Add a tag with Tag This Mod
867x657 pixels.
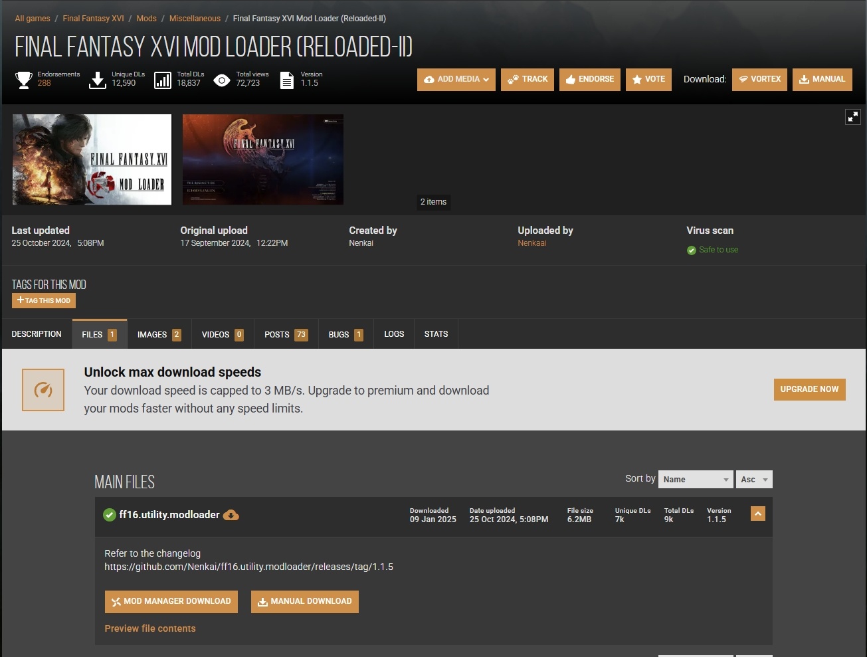[44, 300]
